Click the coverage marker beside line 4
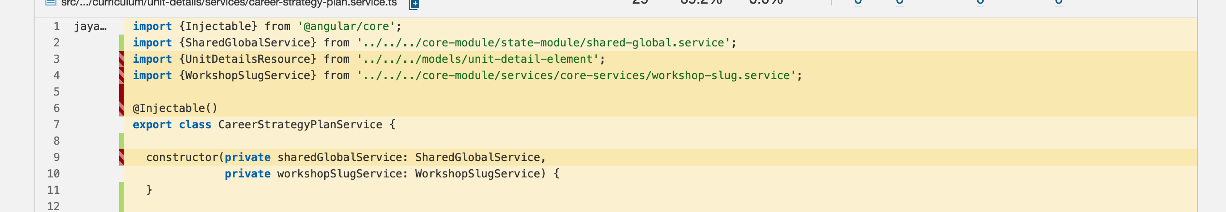 click(121, 75)
